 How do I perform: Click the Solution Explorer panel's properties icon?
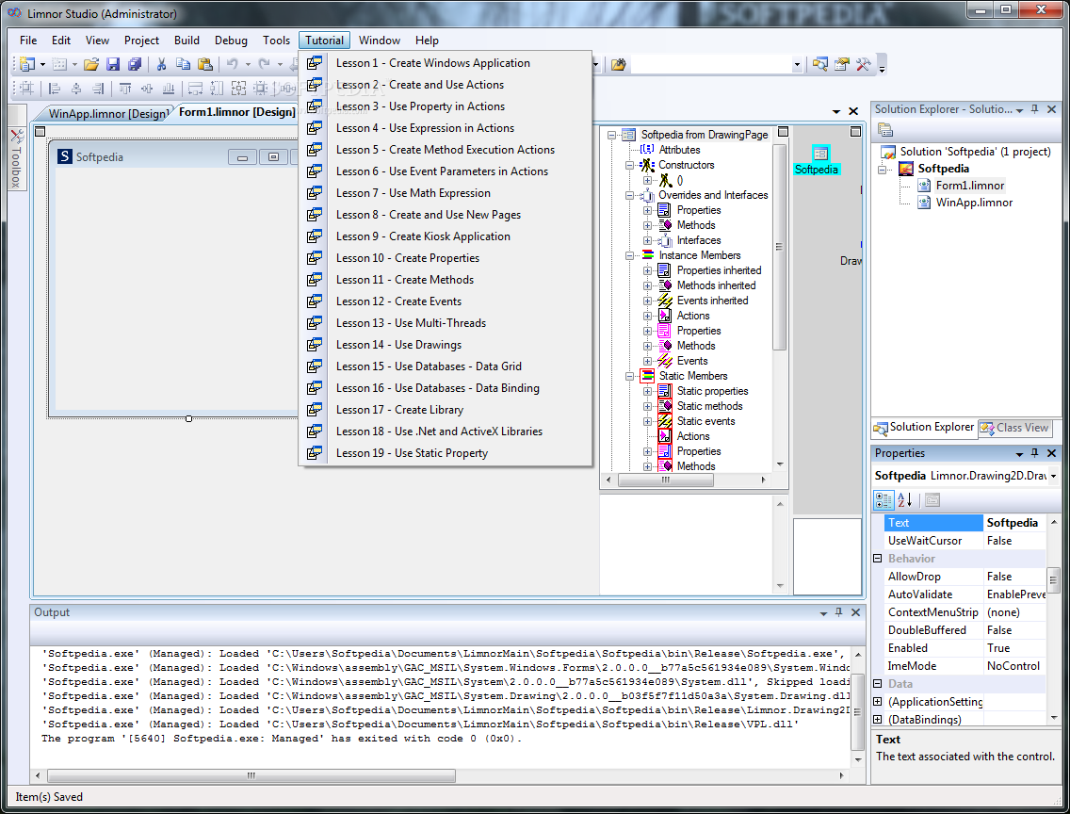[x=885, y=130]
